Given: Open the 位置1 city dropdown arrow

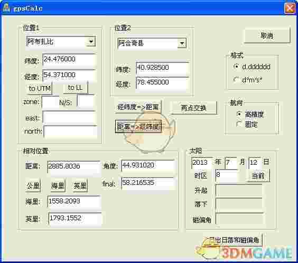Looking at the screenshot, I should pos(91,42).
